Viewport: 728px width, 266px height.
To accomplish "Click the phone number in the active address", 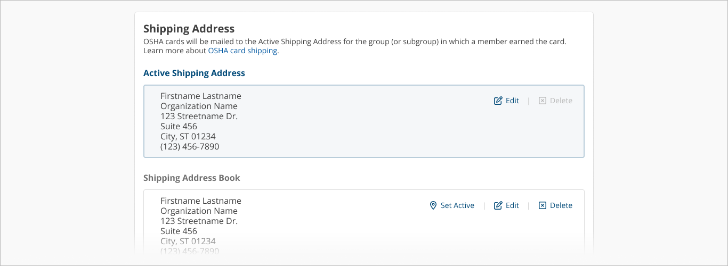I will tap(190, 146).
